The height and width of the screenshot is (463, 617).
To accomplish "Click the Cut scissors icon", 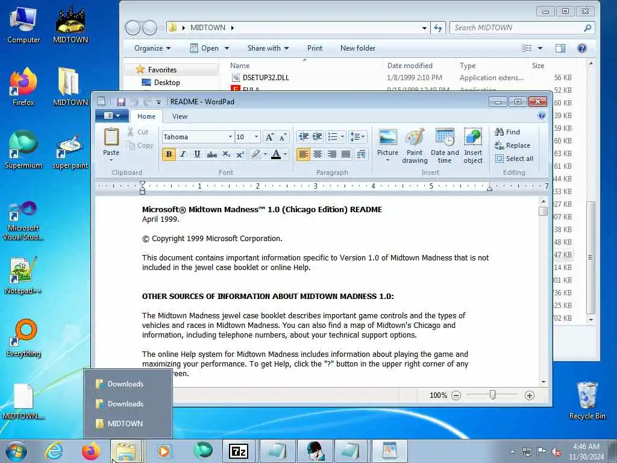I will [x=130, y=132].
